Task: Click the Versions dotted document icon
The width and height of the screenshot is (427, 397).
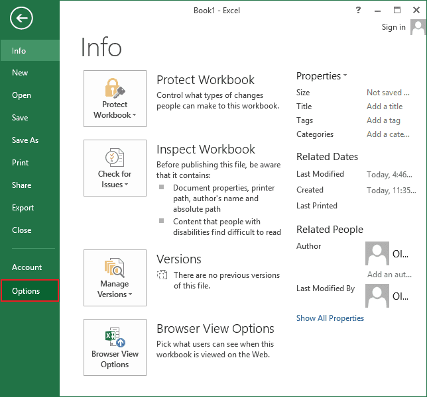Action: click(x=162, y=275)
